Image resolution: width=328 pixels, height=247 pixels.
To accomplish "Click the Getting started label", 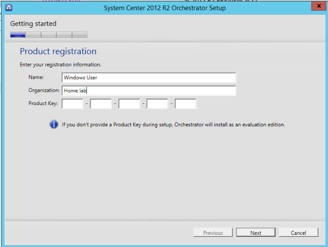I will 33,24.
